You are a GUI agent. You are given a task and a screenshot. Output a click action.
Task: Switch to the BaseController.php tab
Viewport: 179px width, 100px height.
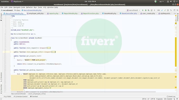[129, 13]
